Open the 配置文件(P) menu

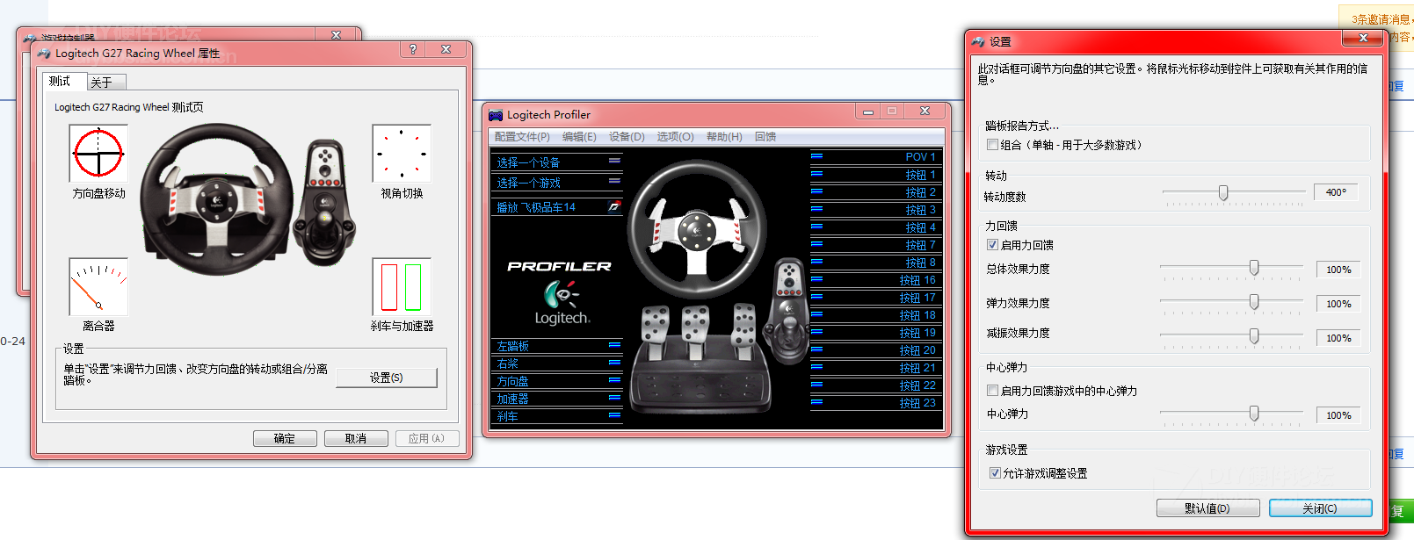click(x=522, y=137)
